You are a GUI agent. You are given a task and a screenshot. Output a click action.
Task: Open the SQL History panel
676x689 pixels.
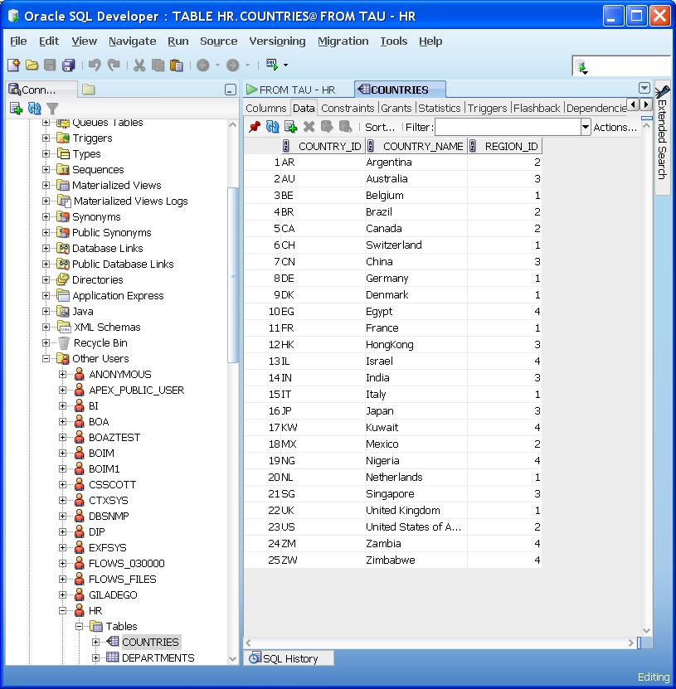coord(289,658)
